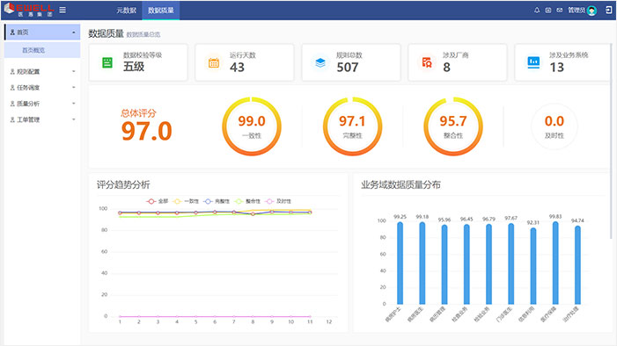Switch to the 元数据 tab
Image resolution: width=617 pixels, height=346 pixels.
(127, 11)
